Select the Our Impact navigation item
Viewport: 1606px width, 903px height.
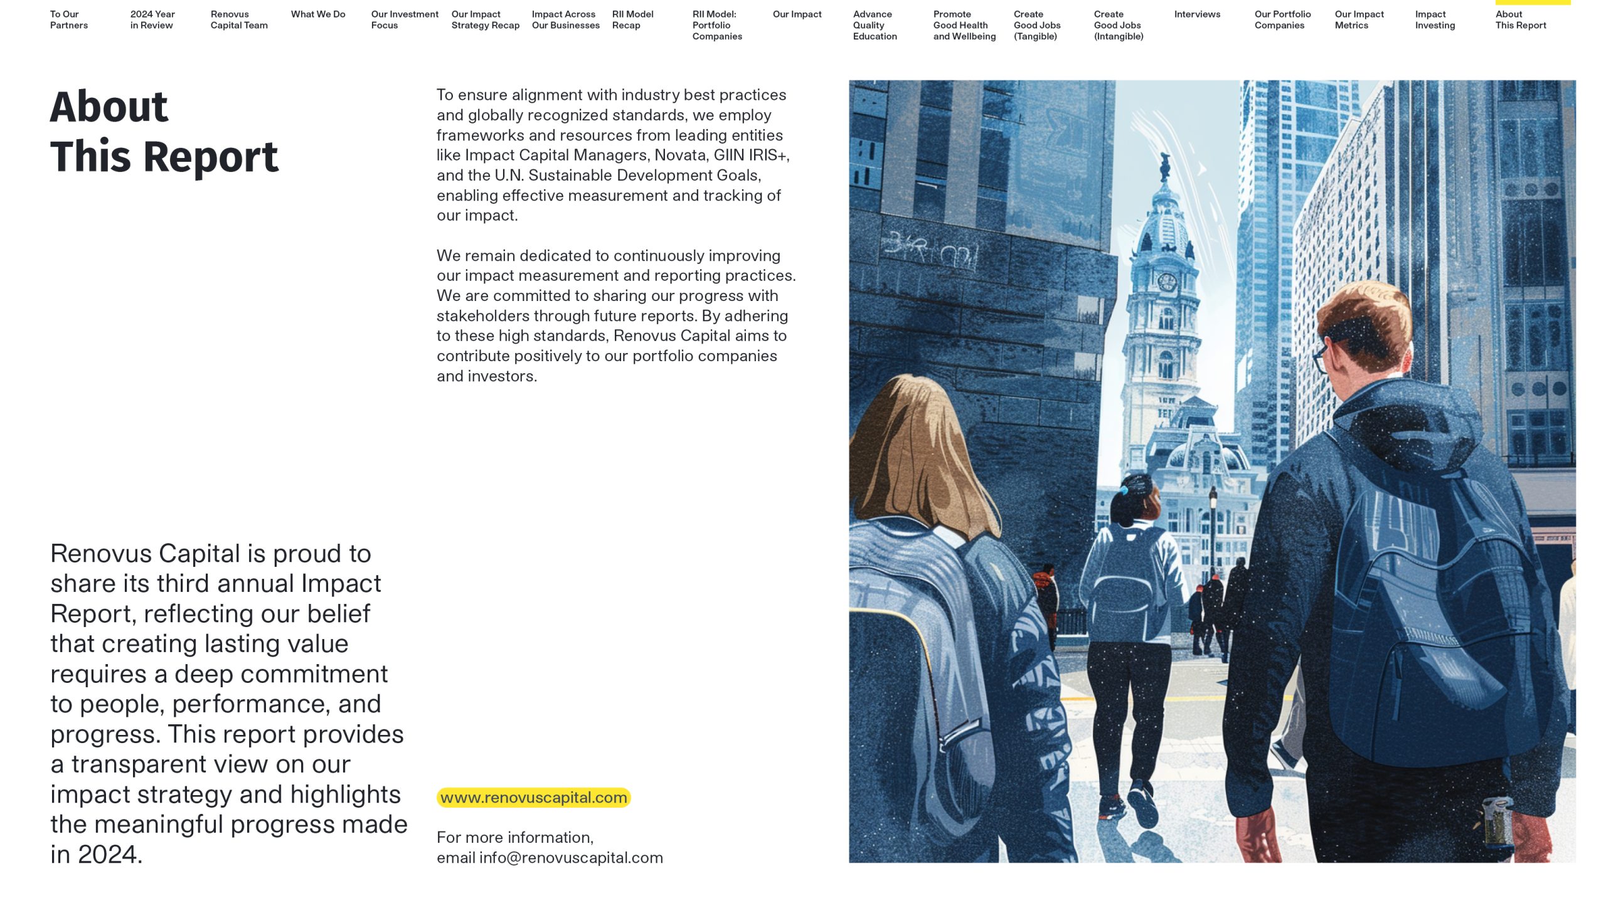click(x=797, y=14)
